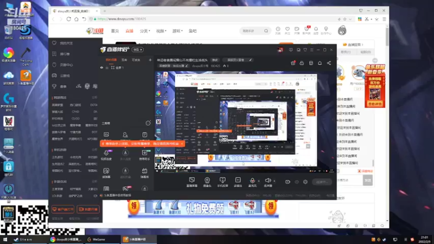The width and height of the screenshot is (434, 244).
Task: Open the Douyu 直播 nav item
Action: [129, 31]
